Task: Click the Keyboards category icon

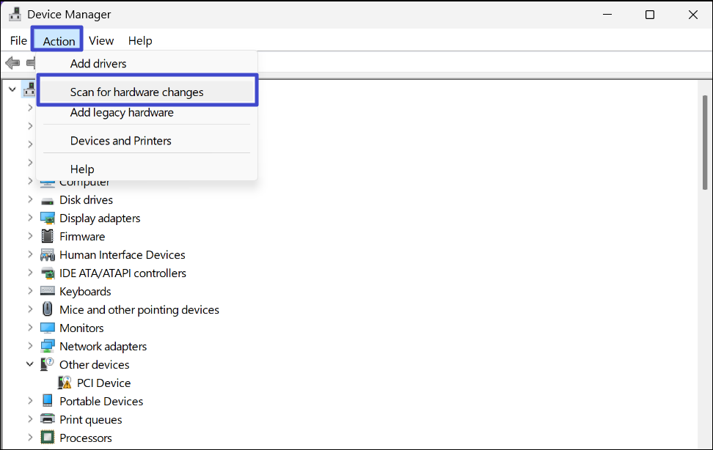Action: (48, 292)
